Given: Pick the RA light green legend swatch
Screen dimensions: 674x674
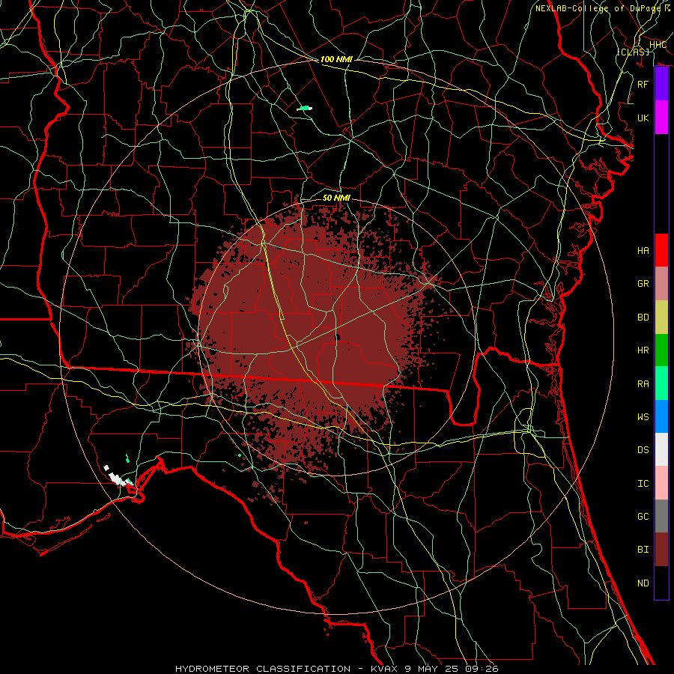Looking at the screenshot, I should coord(661,383).
